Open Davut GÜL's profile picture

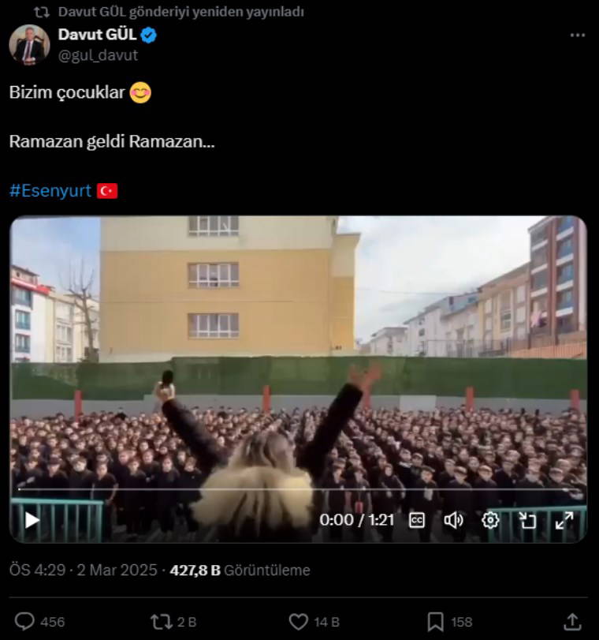pos(29,45)
